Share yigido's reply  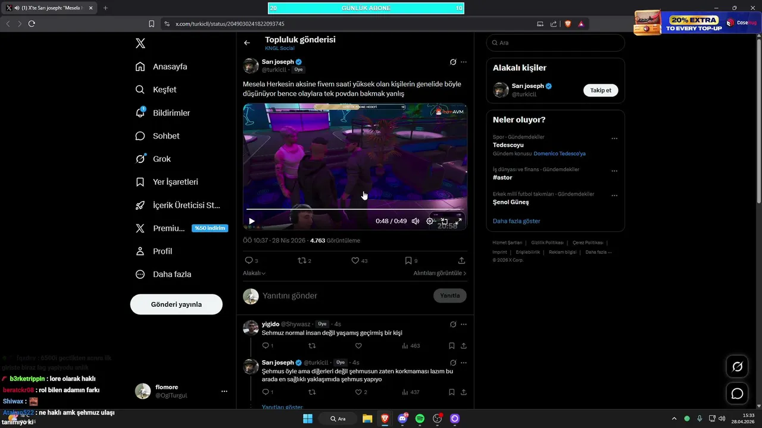(x=464, y=345)
